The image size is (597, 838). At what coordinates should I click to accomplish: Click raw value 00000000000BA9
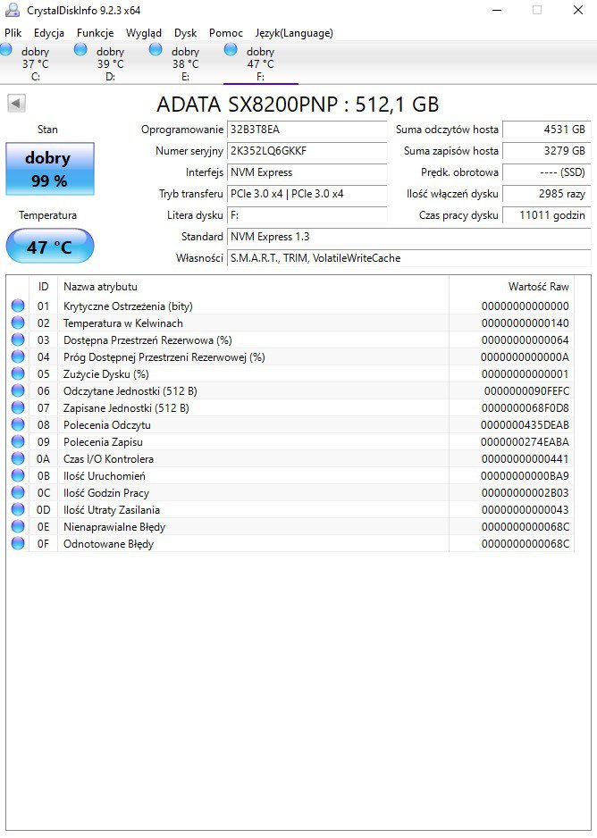point(525,476)
